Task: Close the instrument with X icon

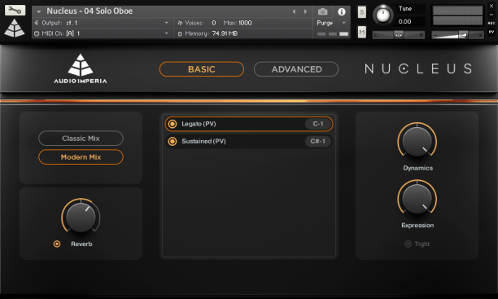Action: (x=491, y=6)
